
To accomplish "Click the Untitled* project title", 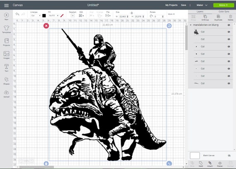I will [x=93, y=5].
